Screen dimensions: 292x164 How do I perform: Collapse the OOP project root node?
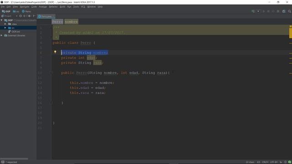[2, 20]
